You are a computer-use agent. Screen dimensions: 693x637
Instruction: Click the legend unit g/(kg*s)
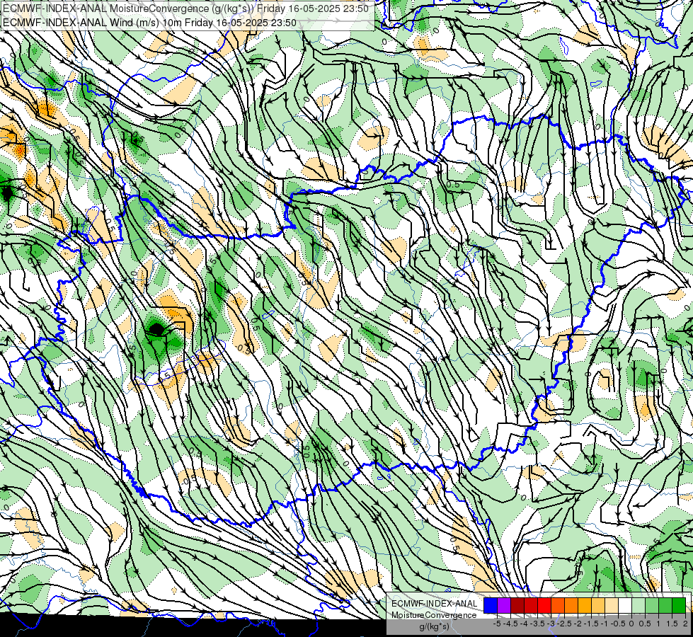[x=434, y=626]
